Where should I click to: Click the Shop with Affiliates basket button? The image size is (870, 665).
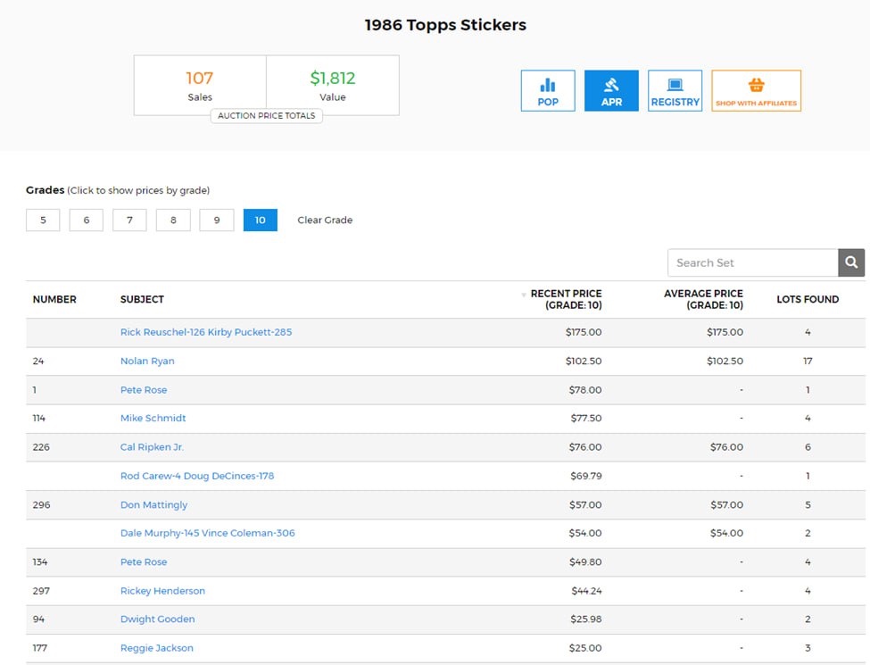coord(757,90)
